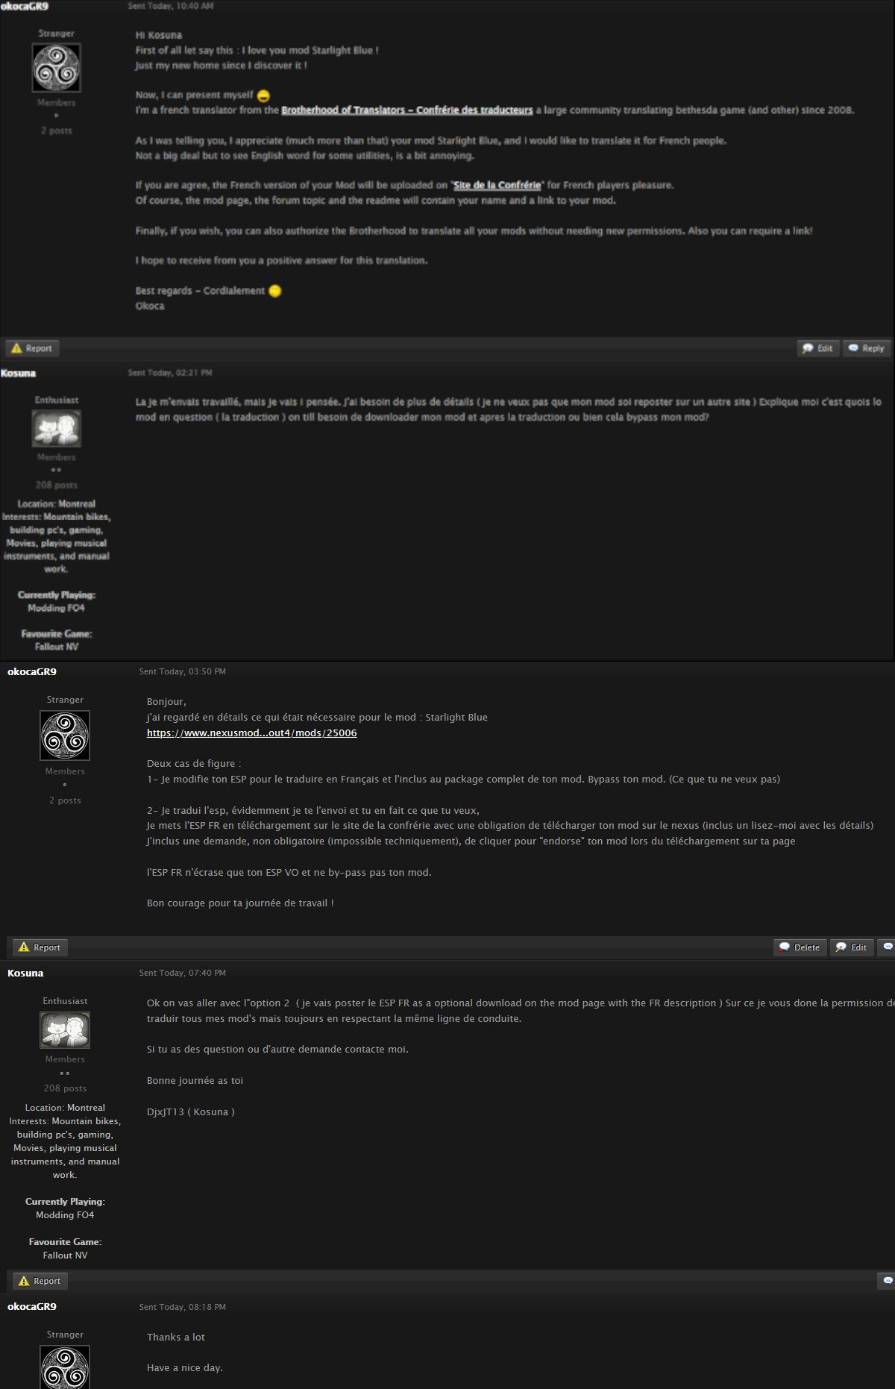Click okocaGR9 username on 08:18 PM post
The height and width of the screenshot is (1389, 895).
point(32,1306)
